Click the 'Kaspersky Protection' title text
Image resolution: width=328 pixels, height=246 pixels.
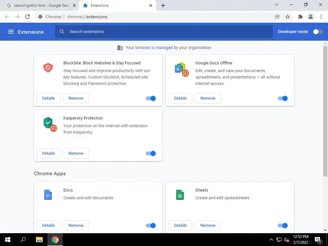(x=83, y=118)
